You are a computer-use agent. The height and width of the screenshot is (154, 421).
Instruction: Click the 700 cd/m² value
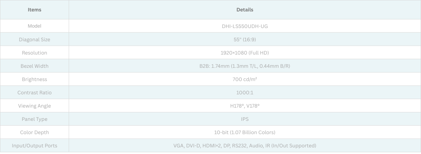pyautogui.click(x=245, y=79)
